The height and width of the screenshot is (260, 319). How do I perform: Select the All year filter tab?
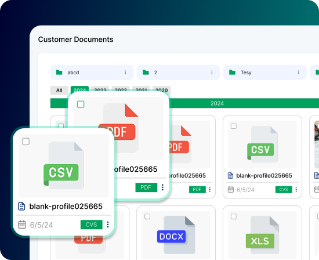(59, 90)
